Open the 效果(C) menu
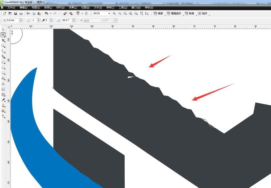Screen dimensions: 271x188 pos(73,7)
